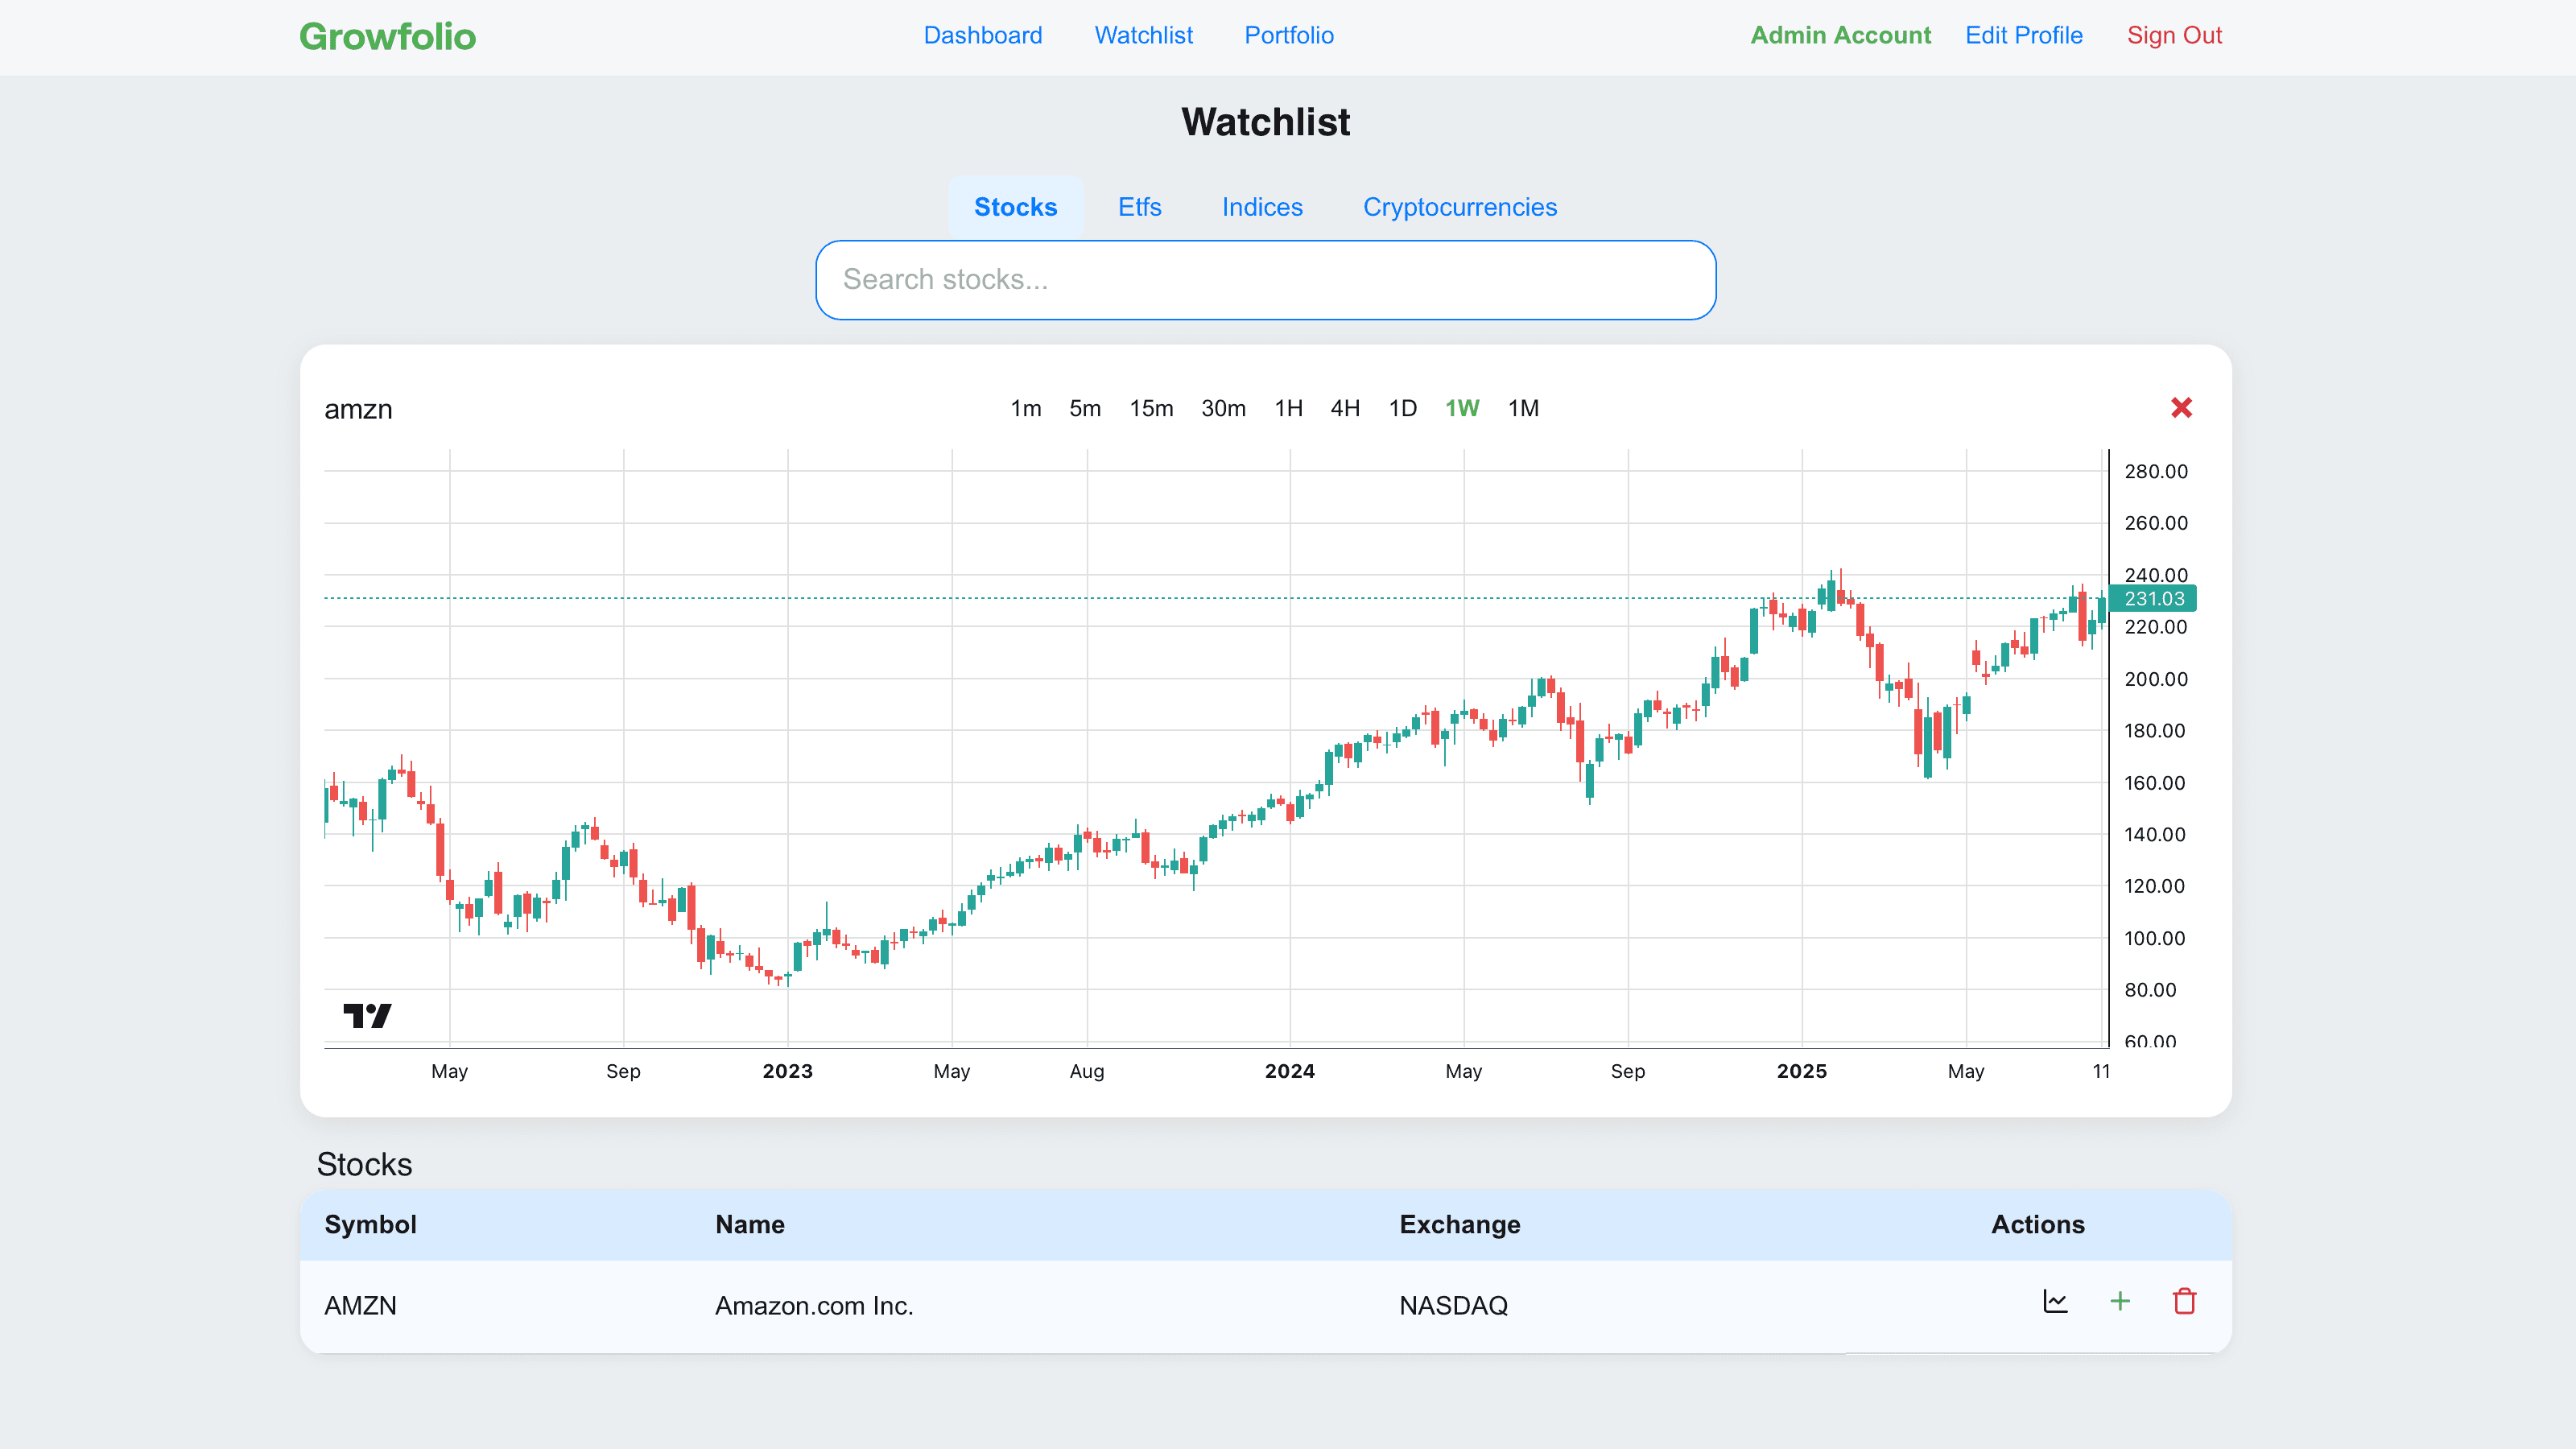Click the Search stocks input field
The image size is (2576, 1449).
(x=1265, y=280)
